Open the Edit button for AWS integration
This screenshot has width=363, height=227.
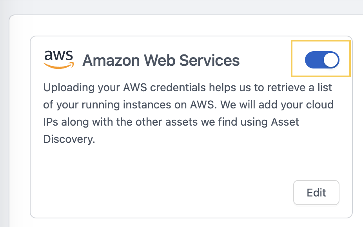tap(316, 193)
